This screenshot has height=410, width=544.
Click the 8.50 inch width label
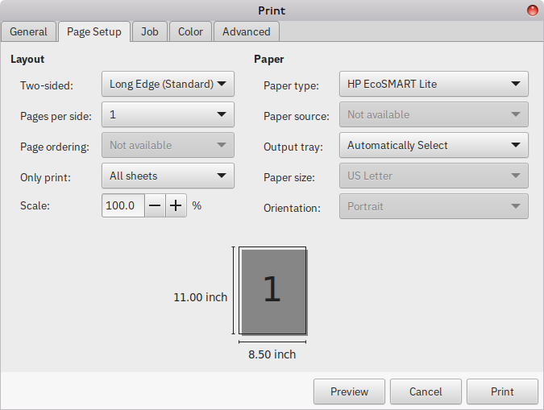(272, 354)
